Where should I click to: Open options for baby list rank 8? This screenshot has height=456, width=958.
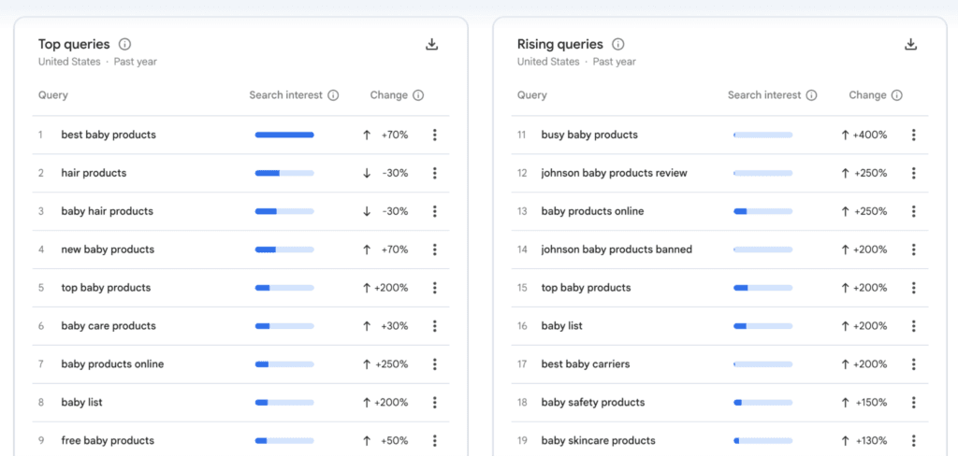(x=434, y=403)
